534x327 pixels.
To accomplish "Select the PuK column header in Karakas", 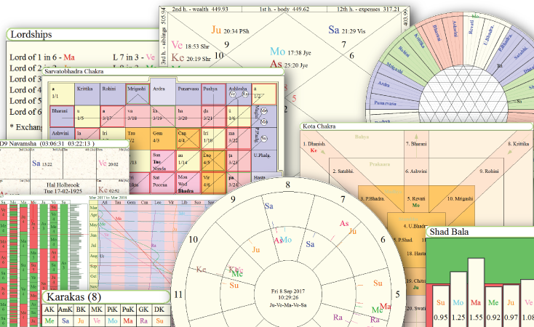I will (x=128, y=310).
